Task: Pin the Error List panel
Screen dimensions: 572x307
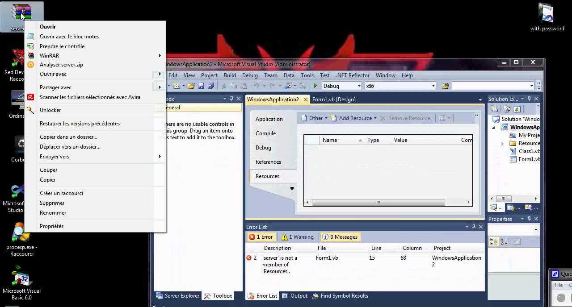Action: tap(474, 227)
